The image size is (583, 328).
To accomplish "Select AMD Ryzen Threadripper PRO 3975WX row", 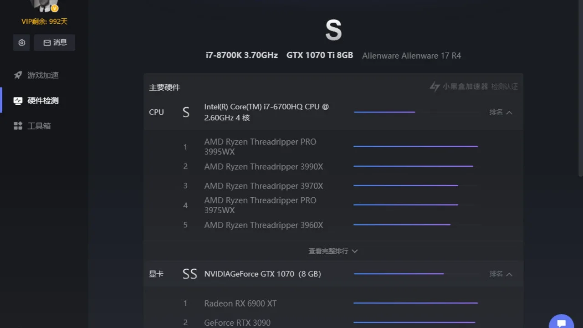I will 333,205.
